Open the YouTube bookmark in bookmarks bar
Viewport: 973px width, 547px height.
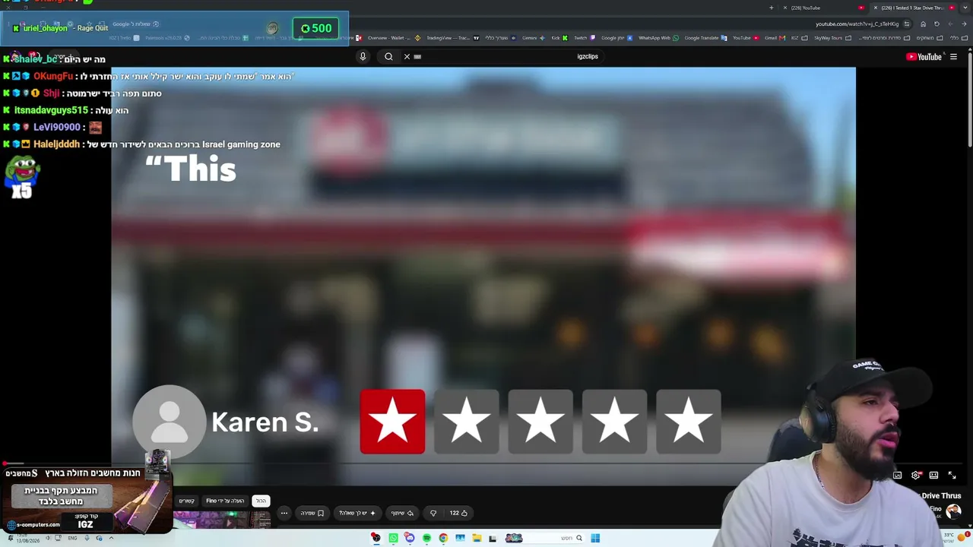[x=745, y=38]
